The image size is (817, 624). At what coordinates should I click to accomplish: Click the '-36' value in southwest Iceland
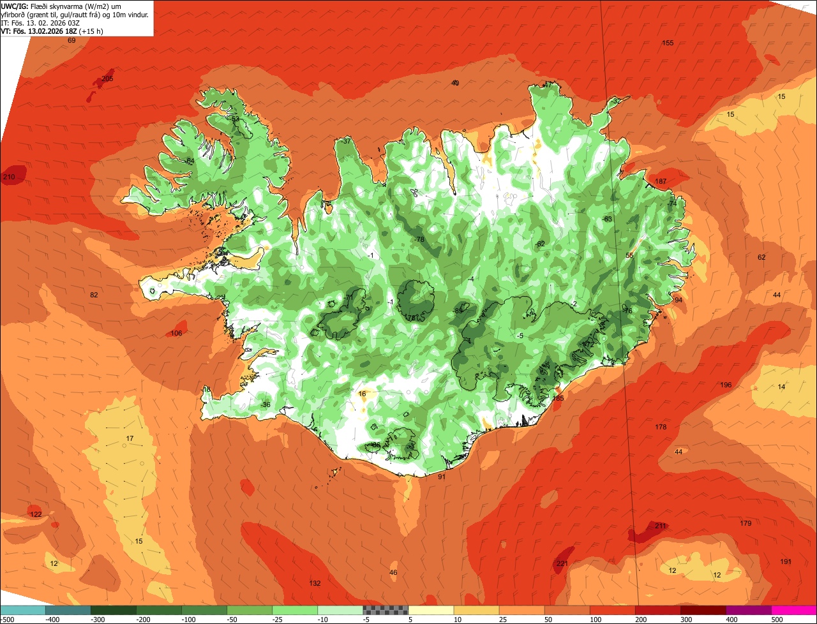[266, 405]
